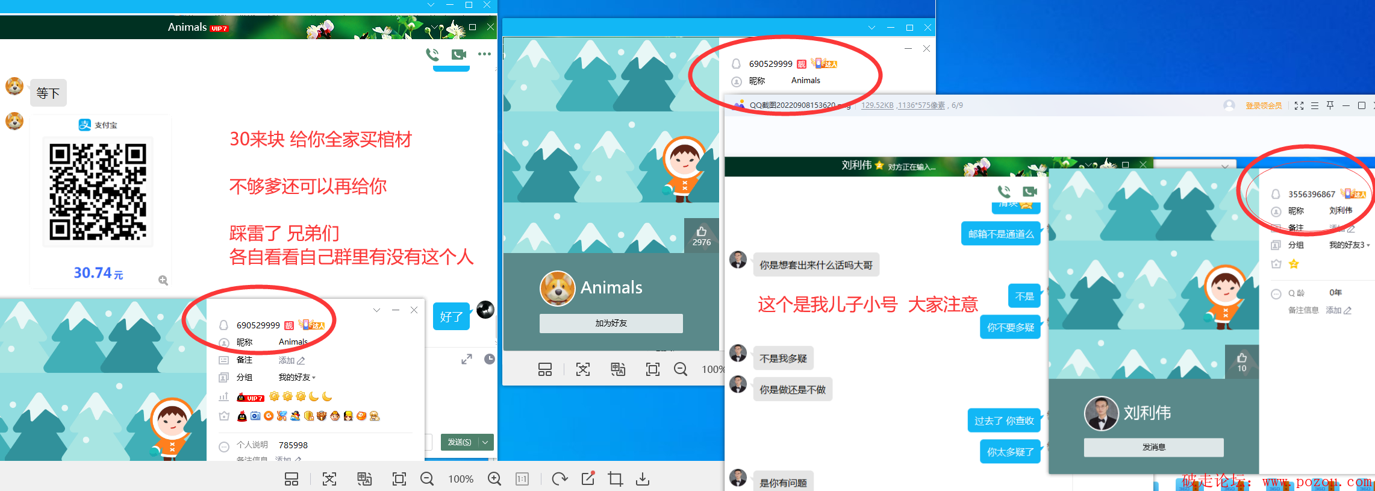Click 添加 remark edit on Animals card

pyautogui.click(x=292, y=360)
